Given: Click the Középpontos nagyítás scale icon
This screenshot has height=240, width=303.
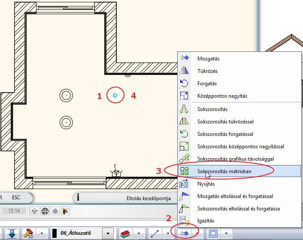Looking at the screenshot, I should (x=184, y=96).
